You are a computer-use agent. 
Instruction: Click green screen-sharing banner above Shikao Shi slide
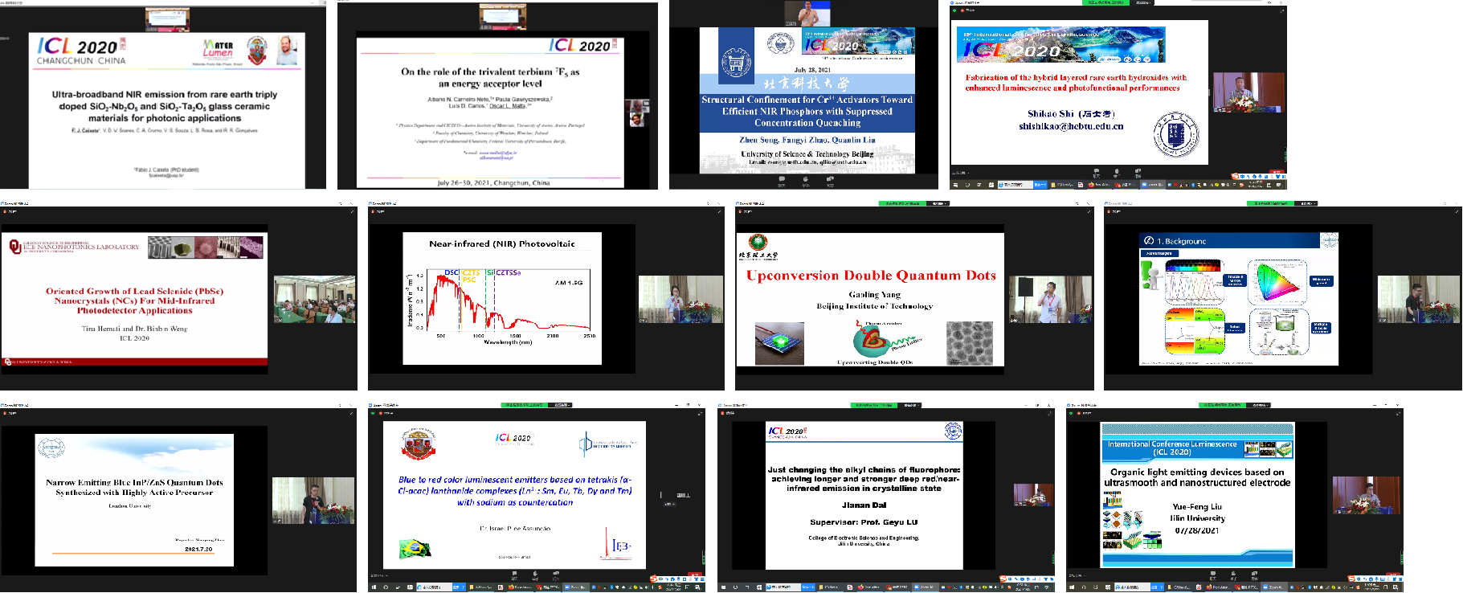click(1105, 2)
